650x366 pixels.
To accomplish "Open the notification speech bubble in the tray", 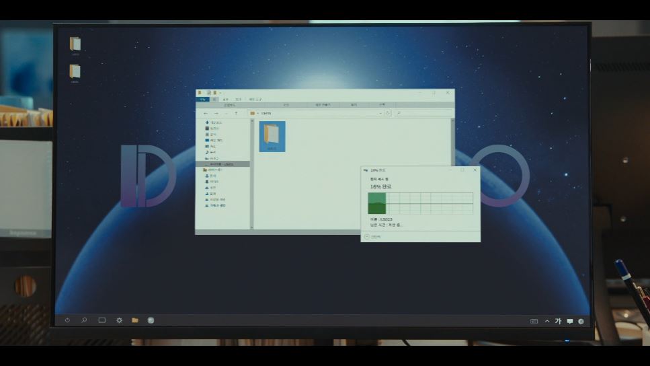I will pos(570,321).
